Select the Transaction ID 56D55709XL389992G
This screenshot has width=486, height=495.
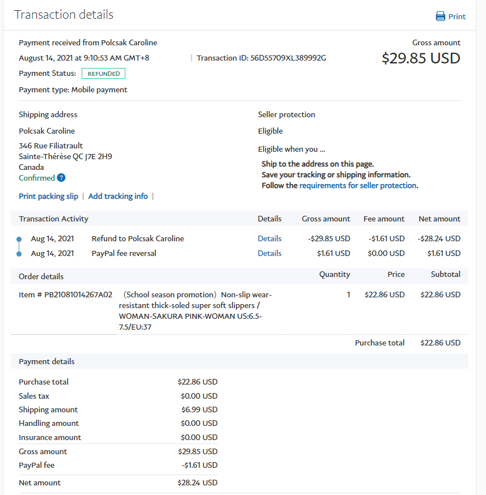293,58
